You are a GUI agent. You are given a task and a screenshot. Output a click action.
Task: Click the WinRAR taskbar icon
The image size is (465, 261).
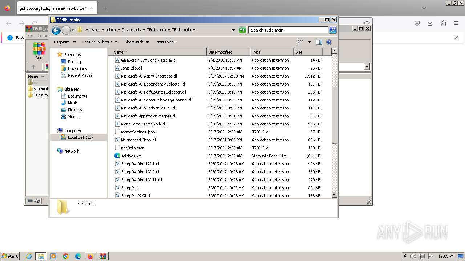click(102, 256)
